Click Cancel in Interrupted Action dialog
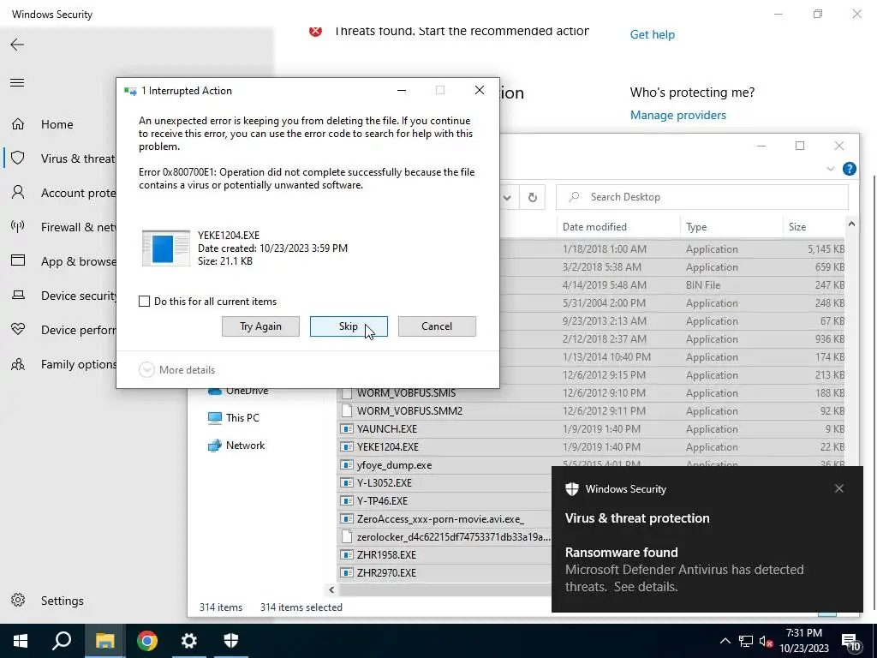Viewport: 877px width, 658px height. point(437,326)
